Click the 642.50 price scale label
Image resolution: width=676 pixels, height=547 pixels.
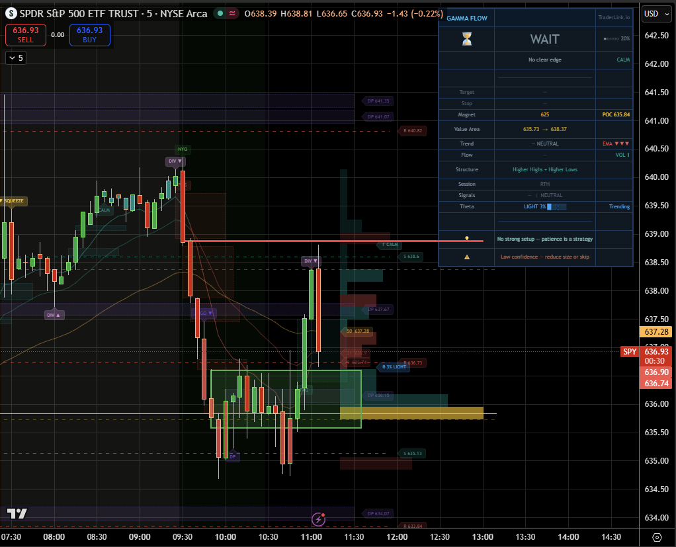coord(657,36)
